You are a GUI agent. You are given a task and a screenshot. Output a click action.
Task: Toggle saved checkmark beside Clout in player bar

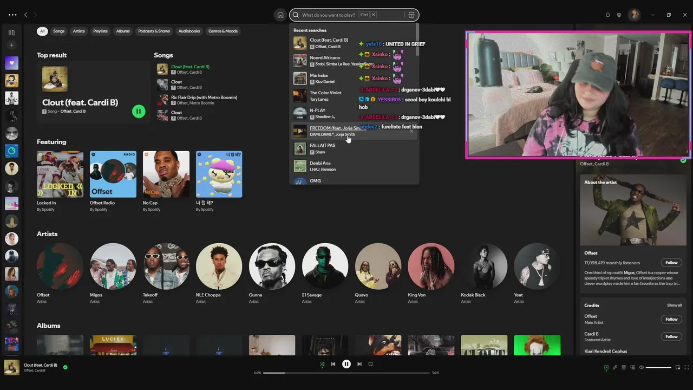pos(65,367)
